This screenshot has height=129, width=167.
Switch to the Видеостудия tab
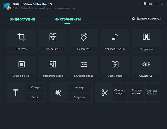click(22, 19)
